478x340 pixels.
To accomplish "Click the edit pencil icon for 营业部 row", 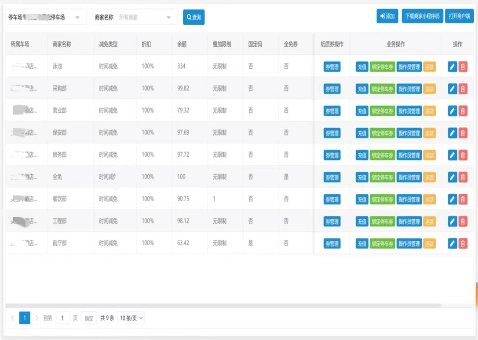I will pos(452,111).
